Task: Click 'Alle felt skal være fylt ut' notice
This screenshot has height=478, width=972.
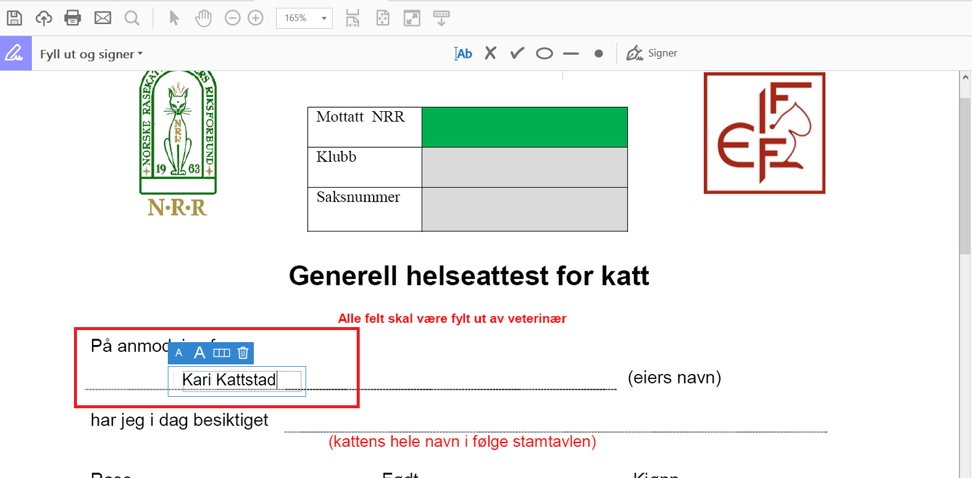Action: coord(452,319)
